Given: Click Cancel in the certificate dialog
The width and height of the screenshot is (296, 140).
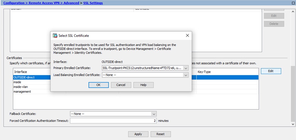Looking at the screenshot, I should coord(121,85).
